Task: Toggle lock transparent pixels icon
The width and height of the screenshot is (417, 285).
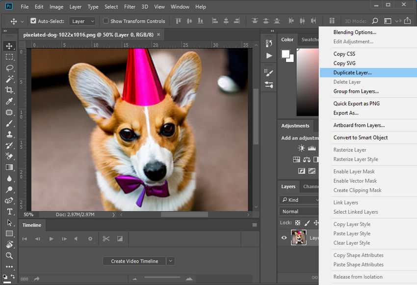Action: click(x=298, y=223)
